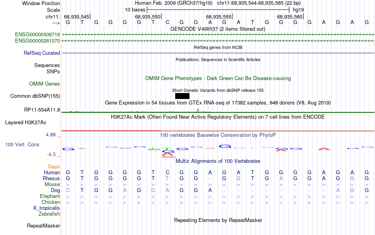Click the ENSG00000261070 gene label
This screenshot has height=235, width=375.
[x=37, y=41]
